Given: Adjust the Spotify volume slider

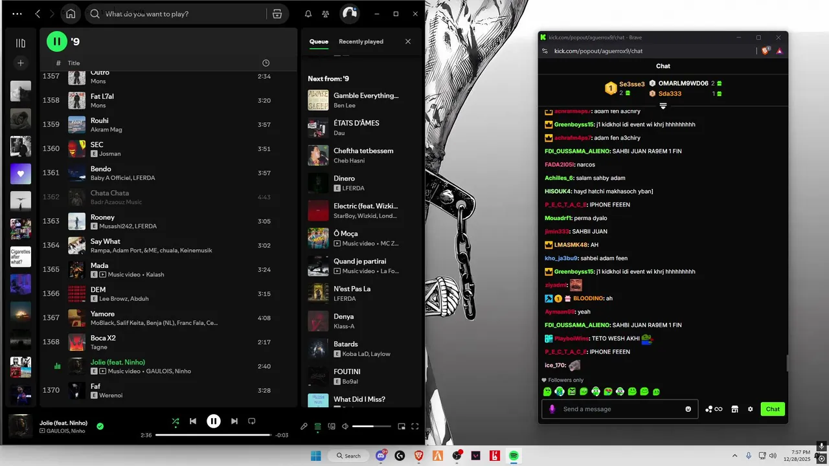Looking at the screenshot, I should coord(372,427).
